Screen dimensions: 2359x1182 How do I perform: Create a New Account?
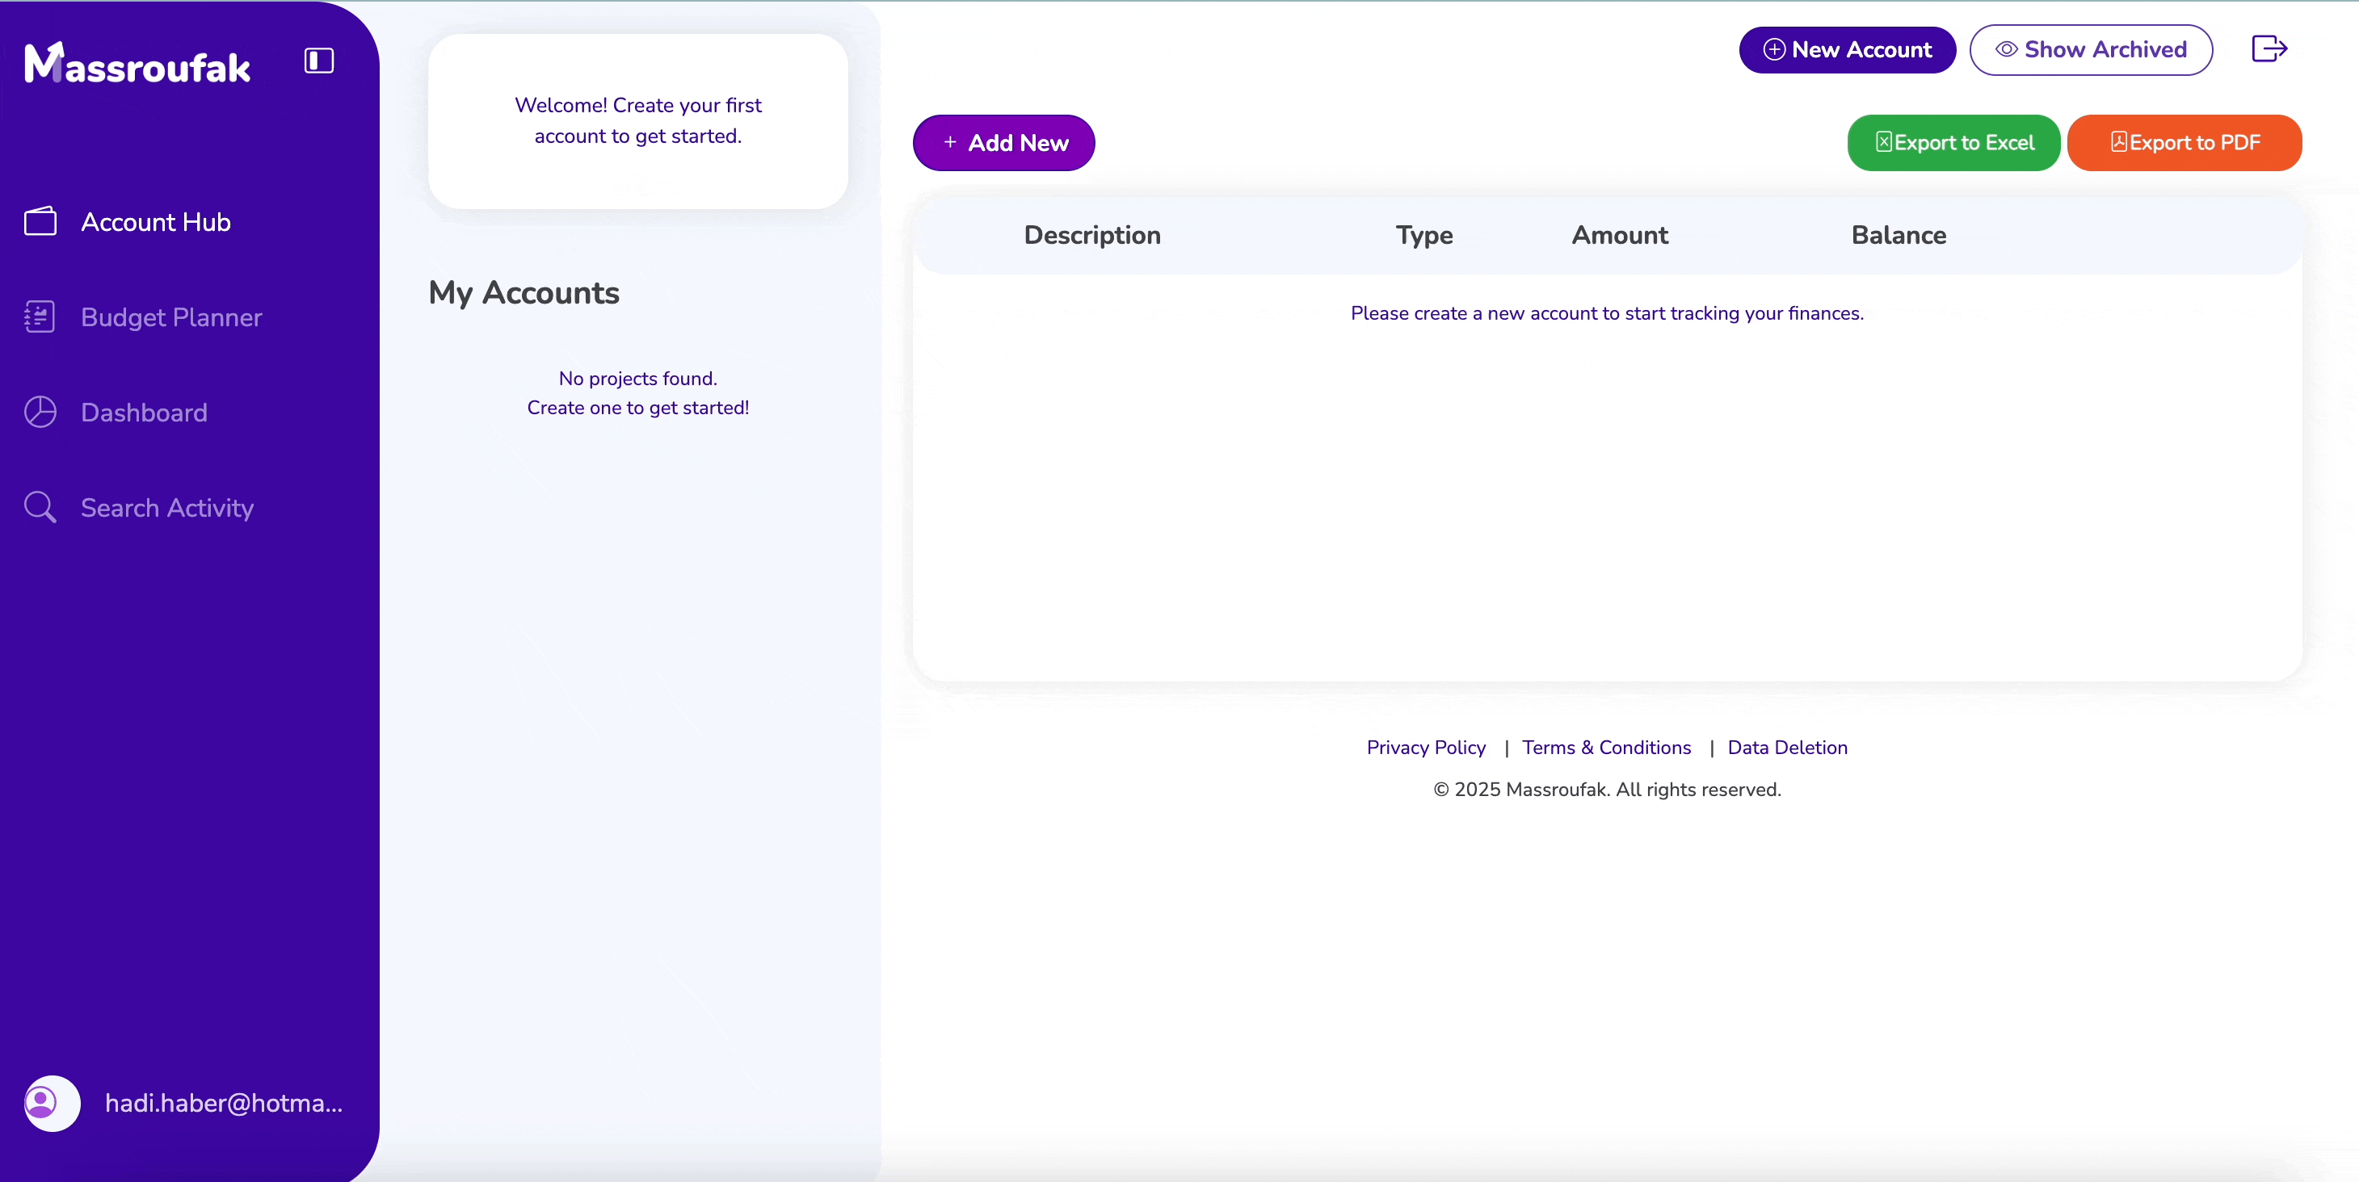[1846, 49]
